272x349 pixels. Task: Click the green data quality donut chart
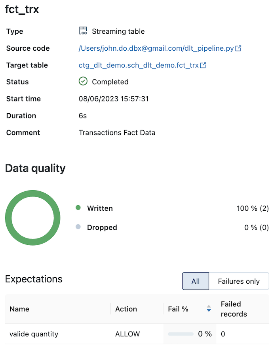pos(33,218)
